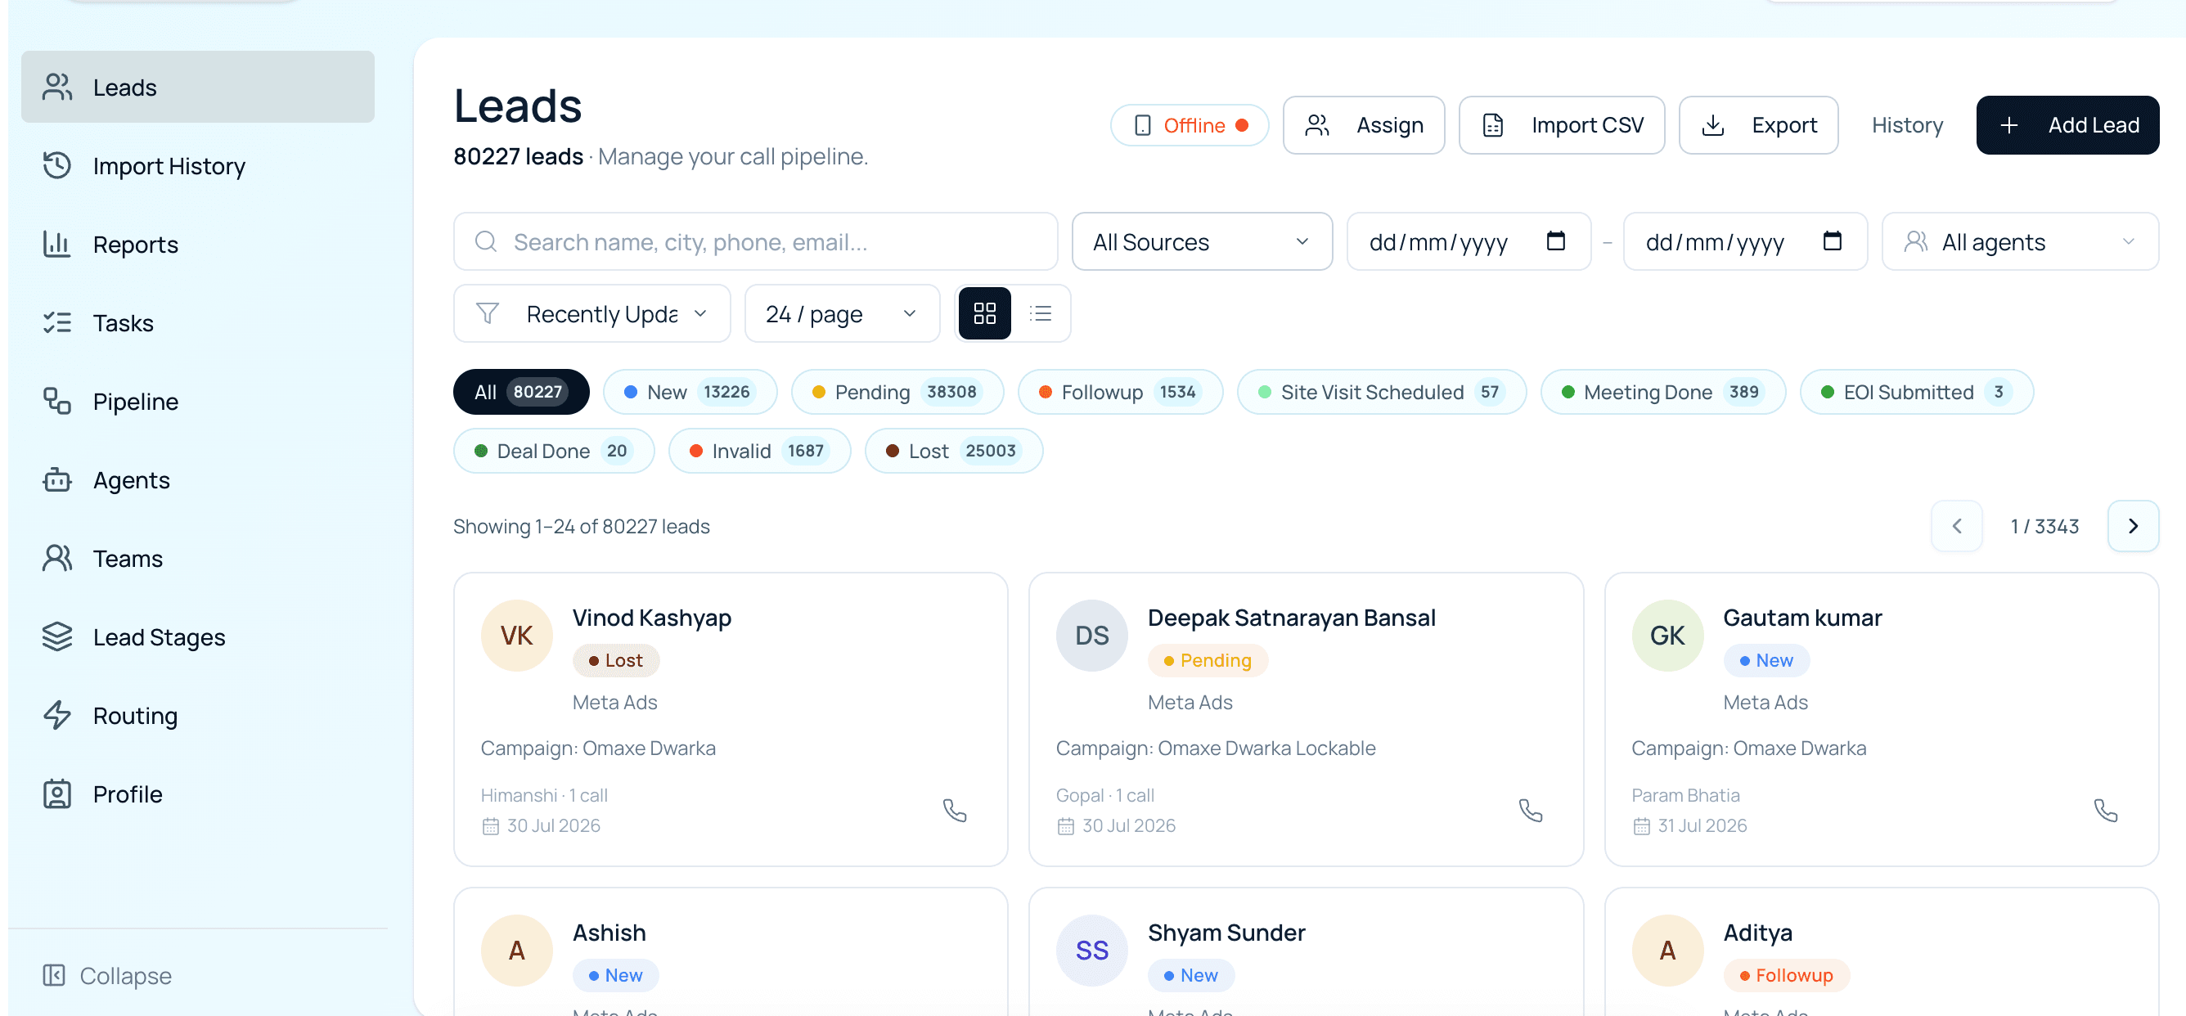Switch to grid view layout
This screenshot has width=2186, height=1016.
984,313
